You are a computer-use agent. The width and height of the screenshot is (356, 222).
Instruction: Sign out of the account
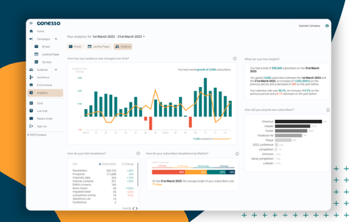tap(42, 126)
